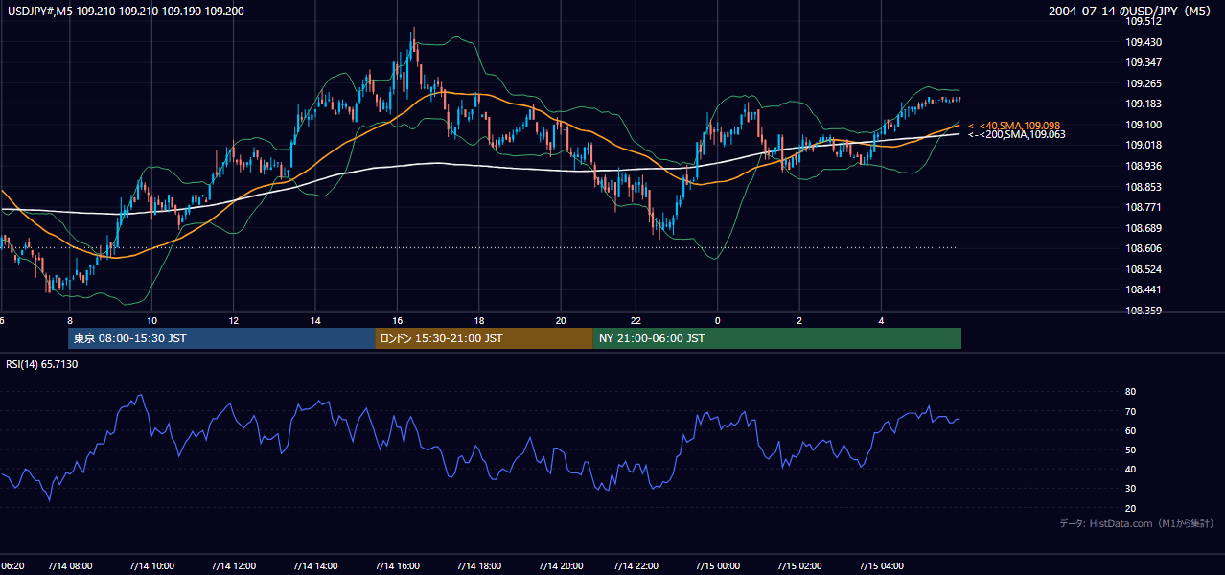Click the 200 SMA 109.063 label

pos(1017,135)
